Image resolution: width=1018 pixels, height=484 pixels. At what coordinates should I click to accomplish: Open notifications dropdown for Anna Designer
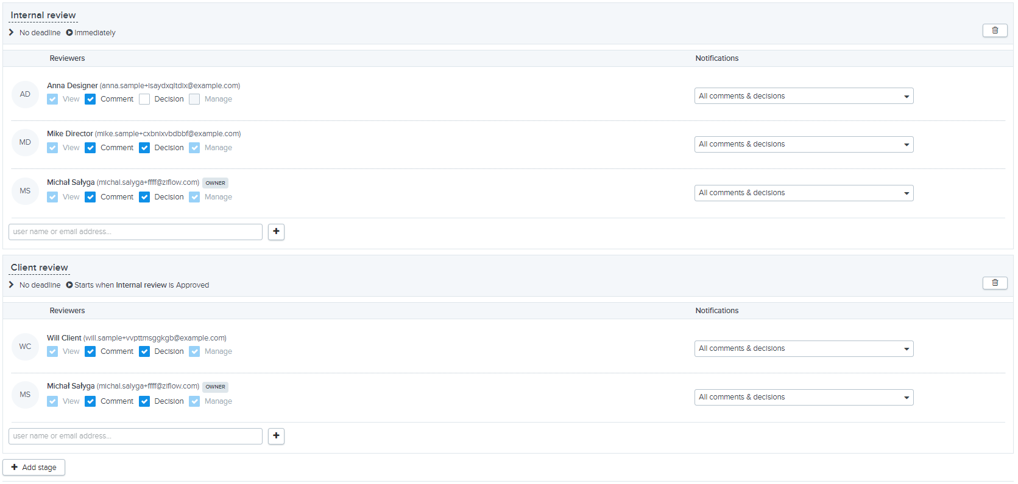click(803, 96)
